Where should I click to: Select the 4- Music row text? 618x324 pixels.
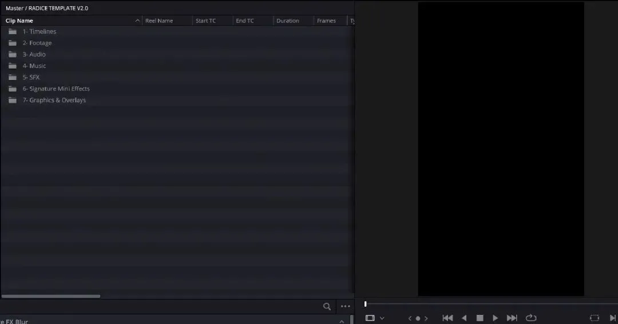(34, 66)
